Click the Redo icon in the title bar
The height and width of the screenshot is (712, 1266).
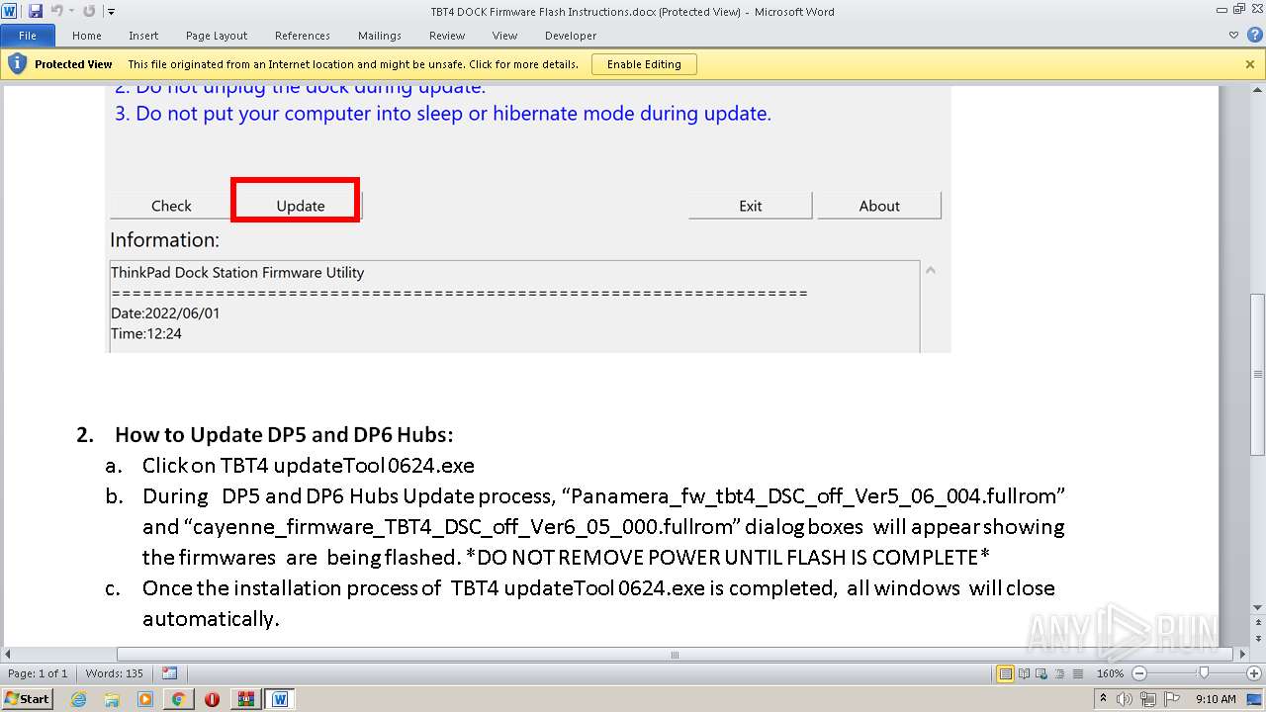(89, 12)
